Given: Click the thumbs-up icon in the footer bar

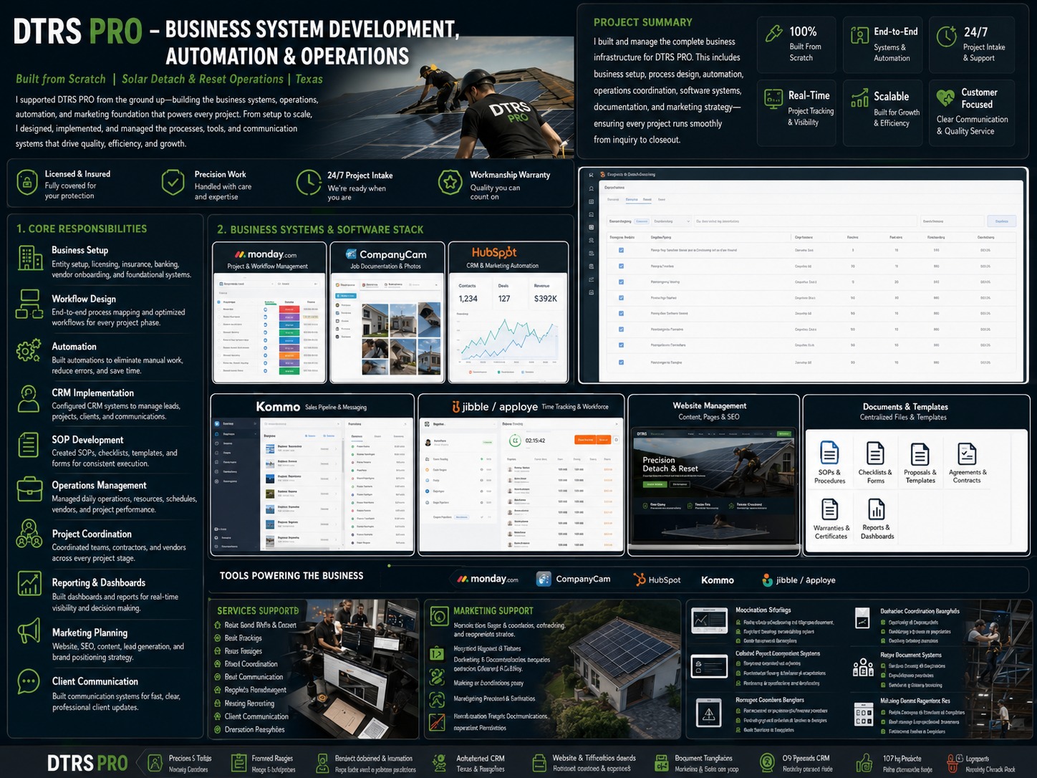Looking at the screenshot, I should click(x=865, y=763).
